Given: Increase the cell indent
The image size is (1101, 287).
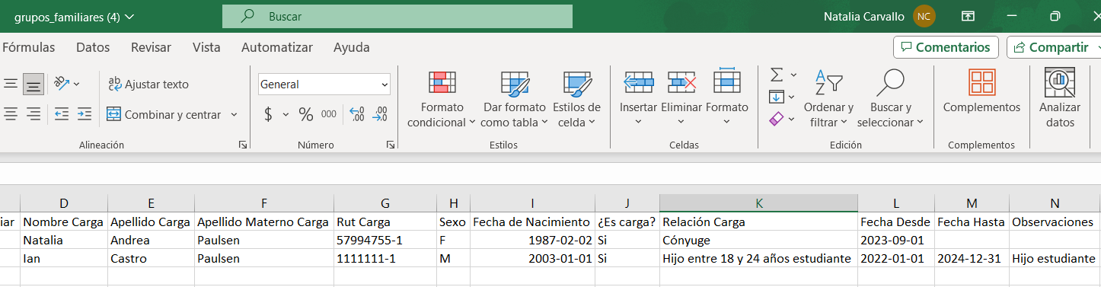Looking at the screenshot, I should point(84,114).
